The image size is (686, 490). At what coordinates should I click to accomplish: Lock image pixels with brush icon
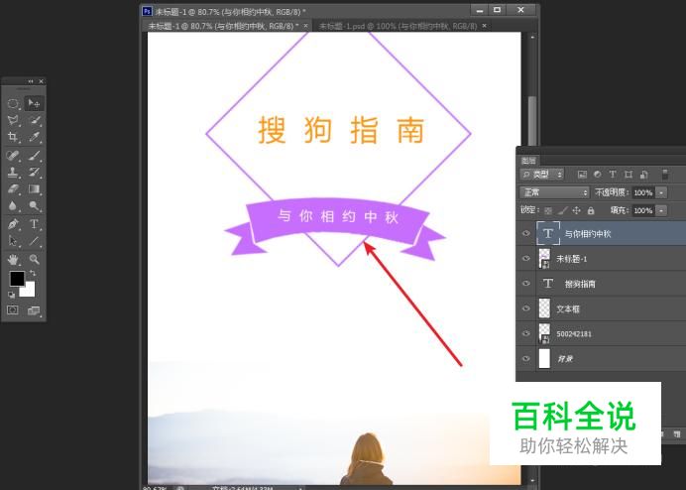563,210
